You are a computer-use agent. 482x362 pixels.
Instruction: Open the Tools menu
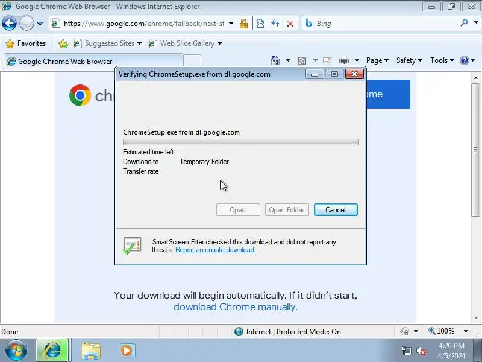click(442, 60)
